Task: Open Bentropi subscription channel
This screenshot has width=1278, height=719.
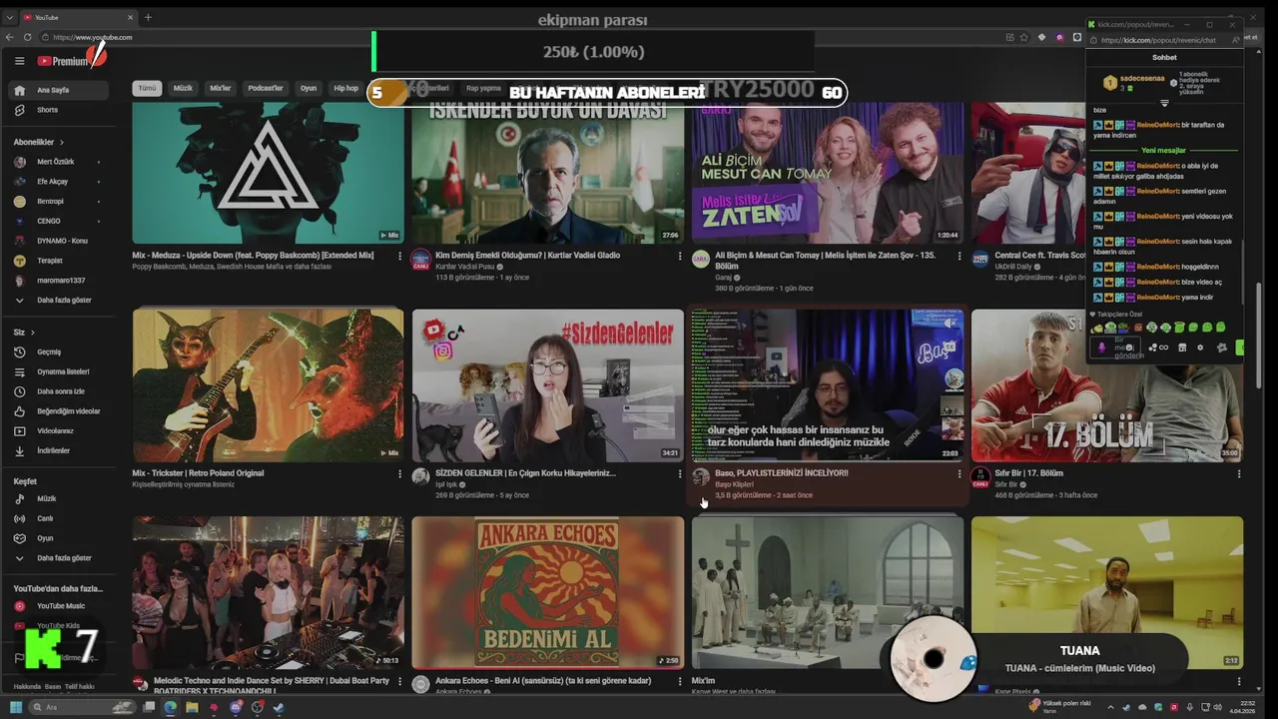Action: click(59, 202)
